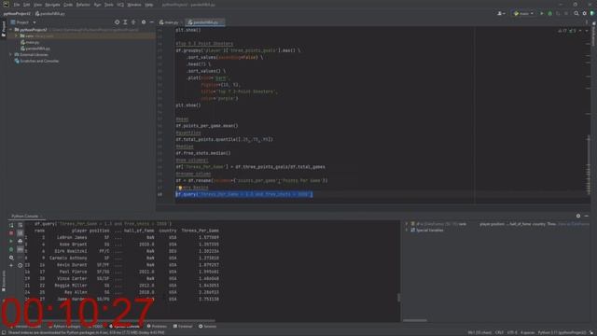Stop the Python console
Image resolution: width=597 pixels, height=336 pixels.
click(11, 233)
